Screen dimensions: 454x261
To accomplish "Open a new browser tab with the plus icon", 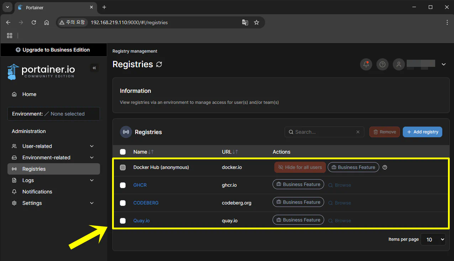I will pos(104,7).
